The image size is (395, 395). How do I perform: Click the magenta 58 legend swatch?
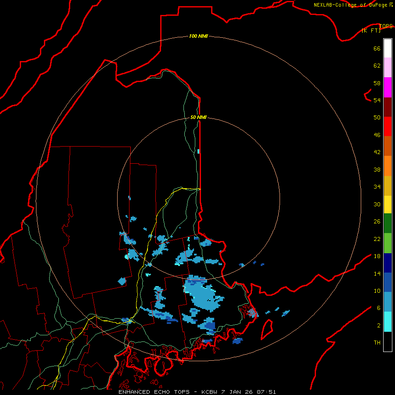(388, 87)
